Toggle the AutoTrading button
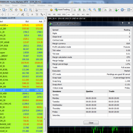Screen dimensions: 133x133 point(62,10)
